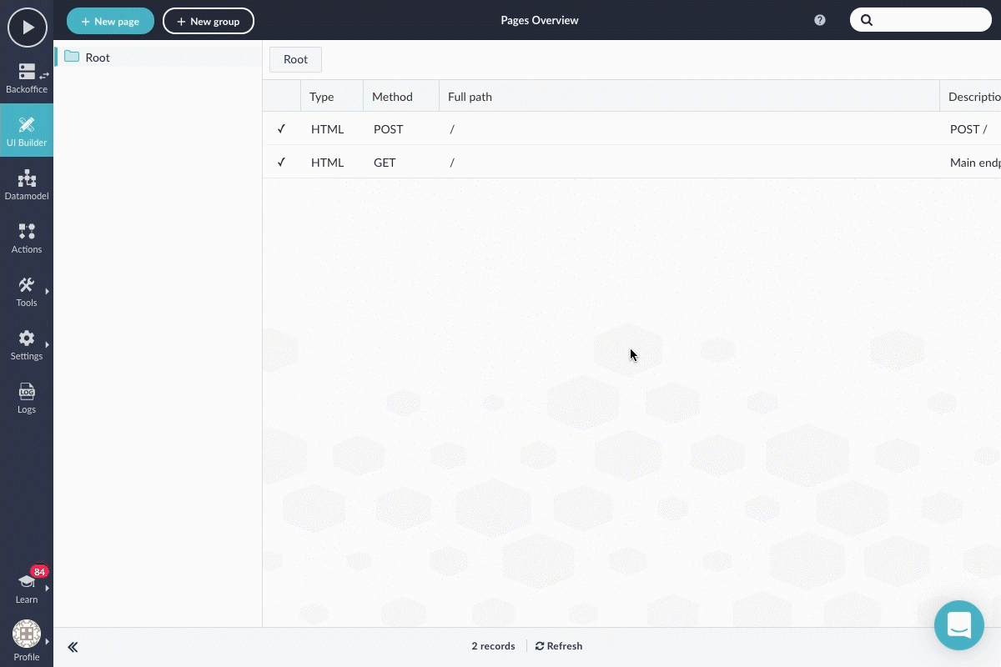Open the Learn menu with notifications
Image resolution: width=1001 pixels, height=667 pixels.
click(27, 586)
